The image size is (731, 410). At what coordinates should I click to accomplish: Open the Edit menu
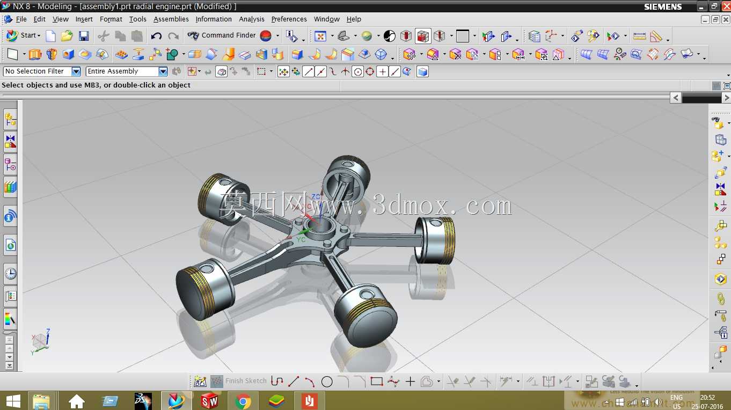(x=40, y=19)
